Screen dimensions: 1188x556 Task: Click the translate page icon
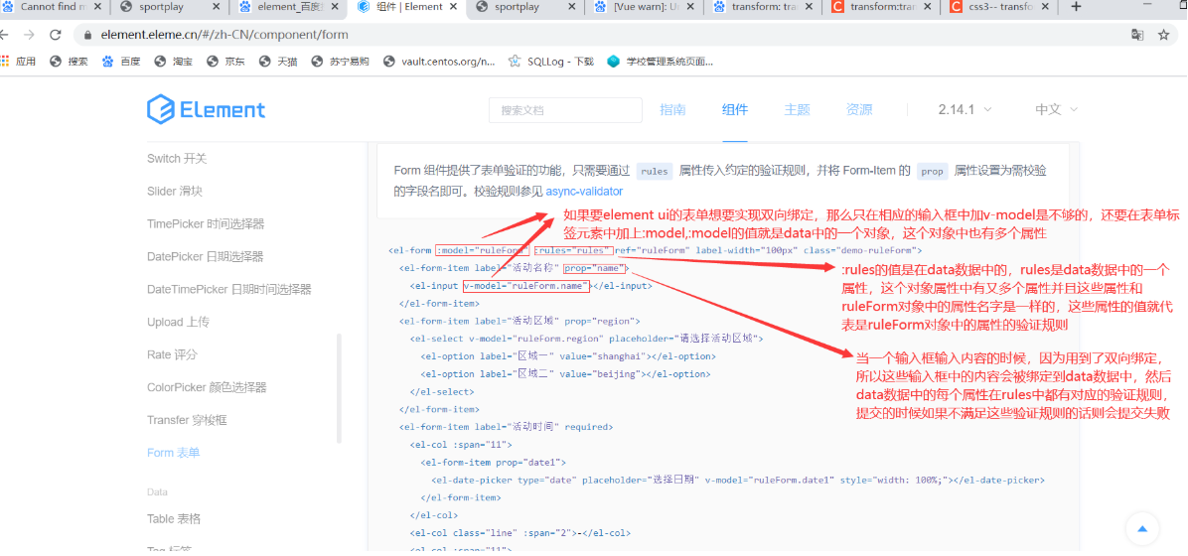(x=1137, y=35)
